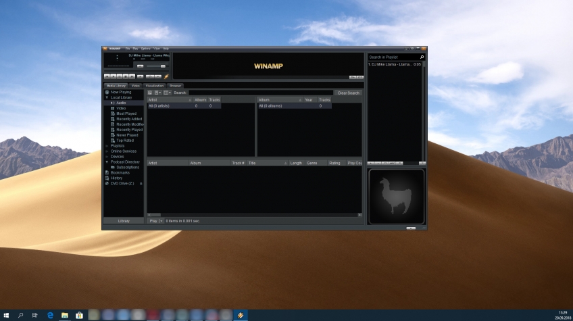Screen dimensions: 573x321
Task: Click the first view icon left of Search
Action: (150, 93)
